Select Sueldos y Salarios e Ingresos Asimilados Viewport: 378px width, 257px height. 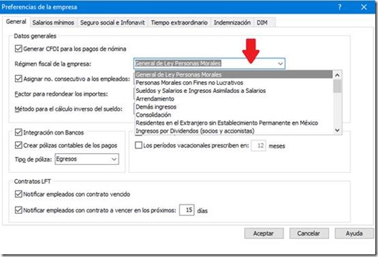coord(234,91)
